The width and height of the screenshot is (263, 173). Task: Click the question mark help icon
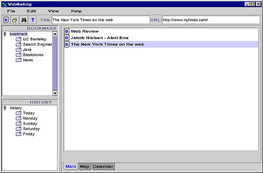tap(33, 20)
